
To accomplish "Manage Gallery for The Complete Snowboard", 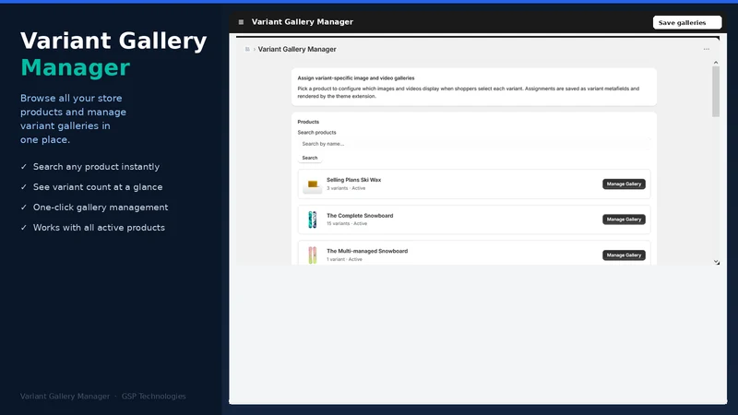I will (x=624, y=219).
